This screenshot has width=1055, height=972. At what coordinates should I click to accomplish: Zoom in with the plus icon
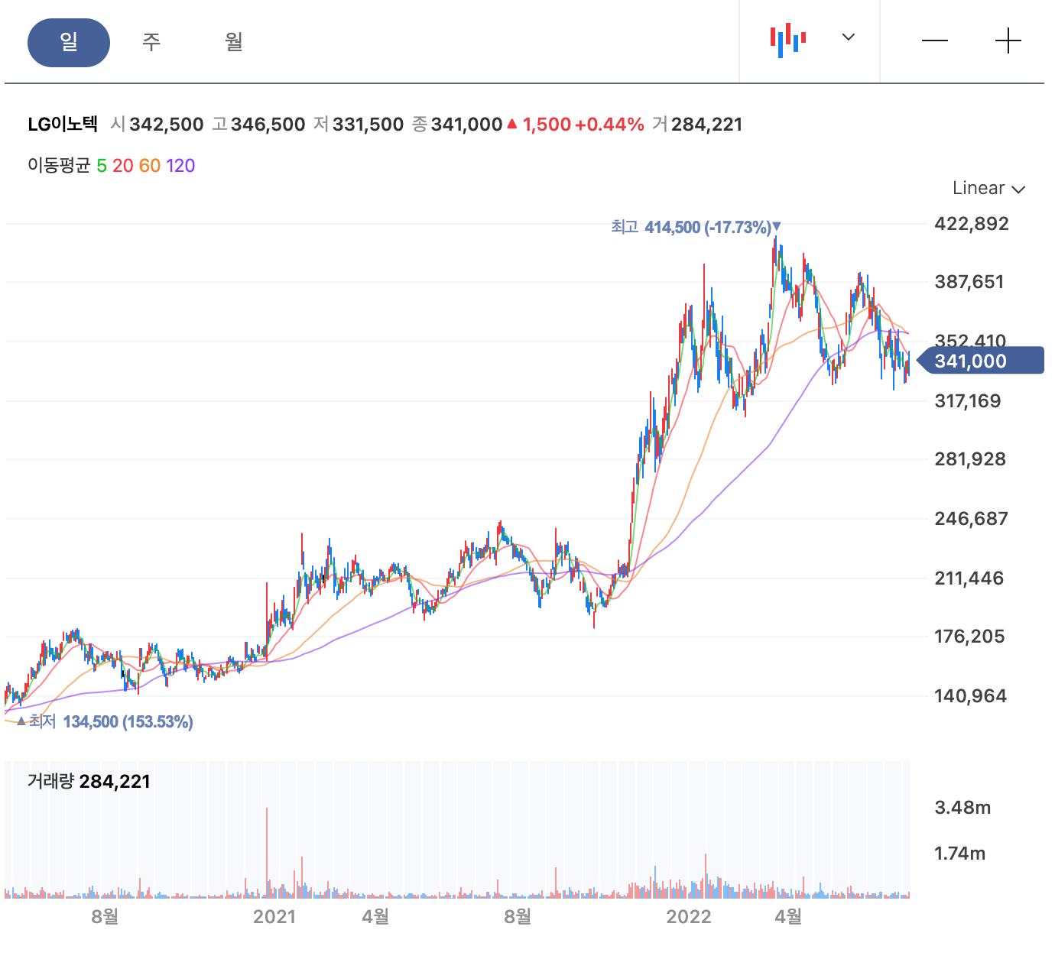[1008, 40]
